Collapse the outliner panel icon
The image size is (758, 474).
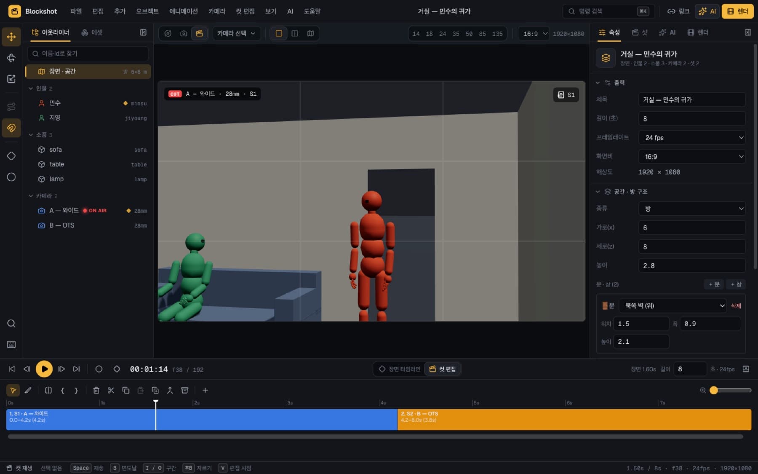(x=143, y=32)
